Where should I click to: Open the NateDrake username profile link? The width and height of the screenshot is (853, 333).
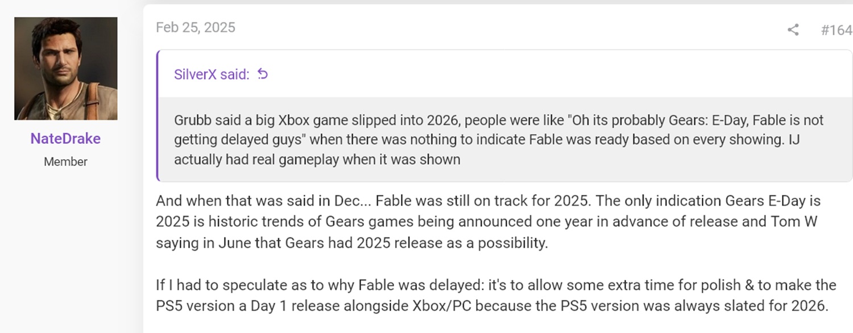coord(66,139)
